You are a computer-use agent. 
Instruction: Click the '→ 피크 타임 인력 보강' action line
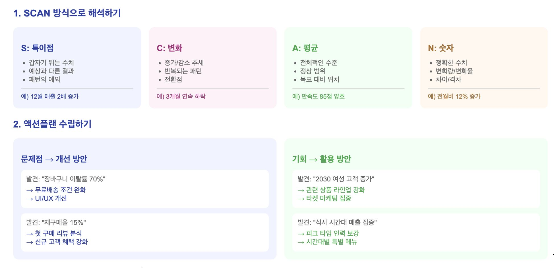(x=328, y=233)
